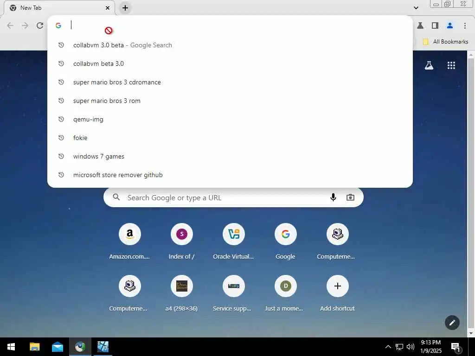Click the Search Google or type a URL box
This screenshot has height=356, width=475.
click(233, 197)
